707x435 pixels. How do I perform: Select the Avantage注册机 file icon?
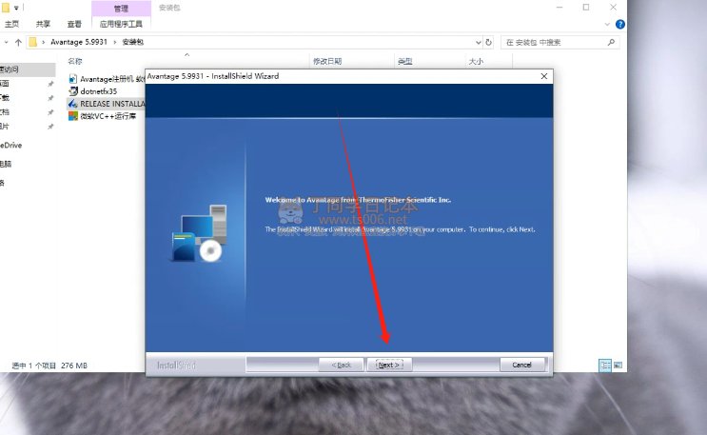point(73,79)
